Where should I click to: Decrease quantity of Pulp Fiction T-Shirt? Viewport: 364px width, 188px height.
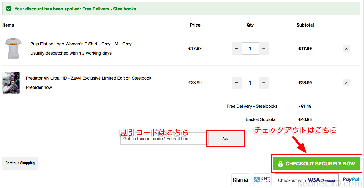[237, 48]
